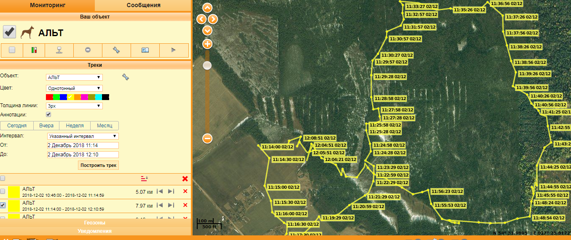Viewport: 571px width, 240px height.
Task: Delete all tracks with the large red X
Action: click(185, 179)
